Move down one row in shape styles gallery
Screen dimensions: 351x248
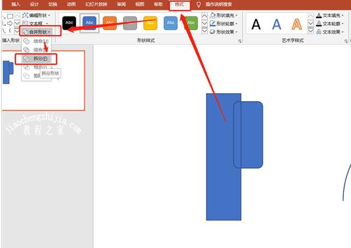[205, 24]
